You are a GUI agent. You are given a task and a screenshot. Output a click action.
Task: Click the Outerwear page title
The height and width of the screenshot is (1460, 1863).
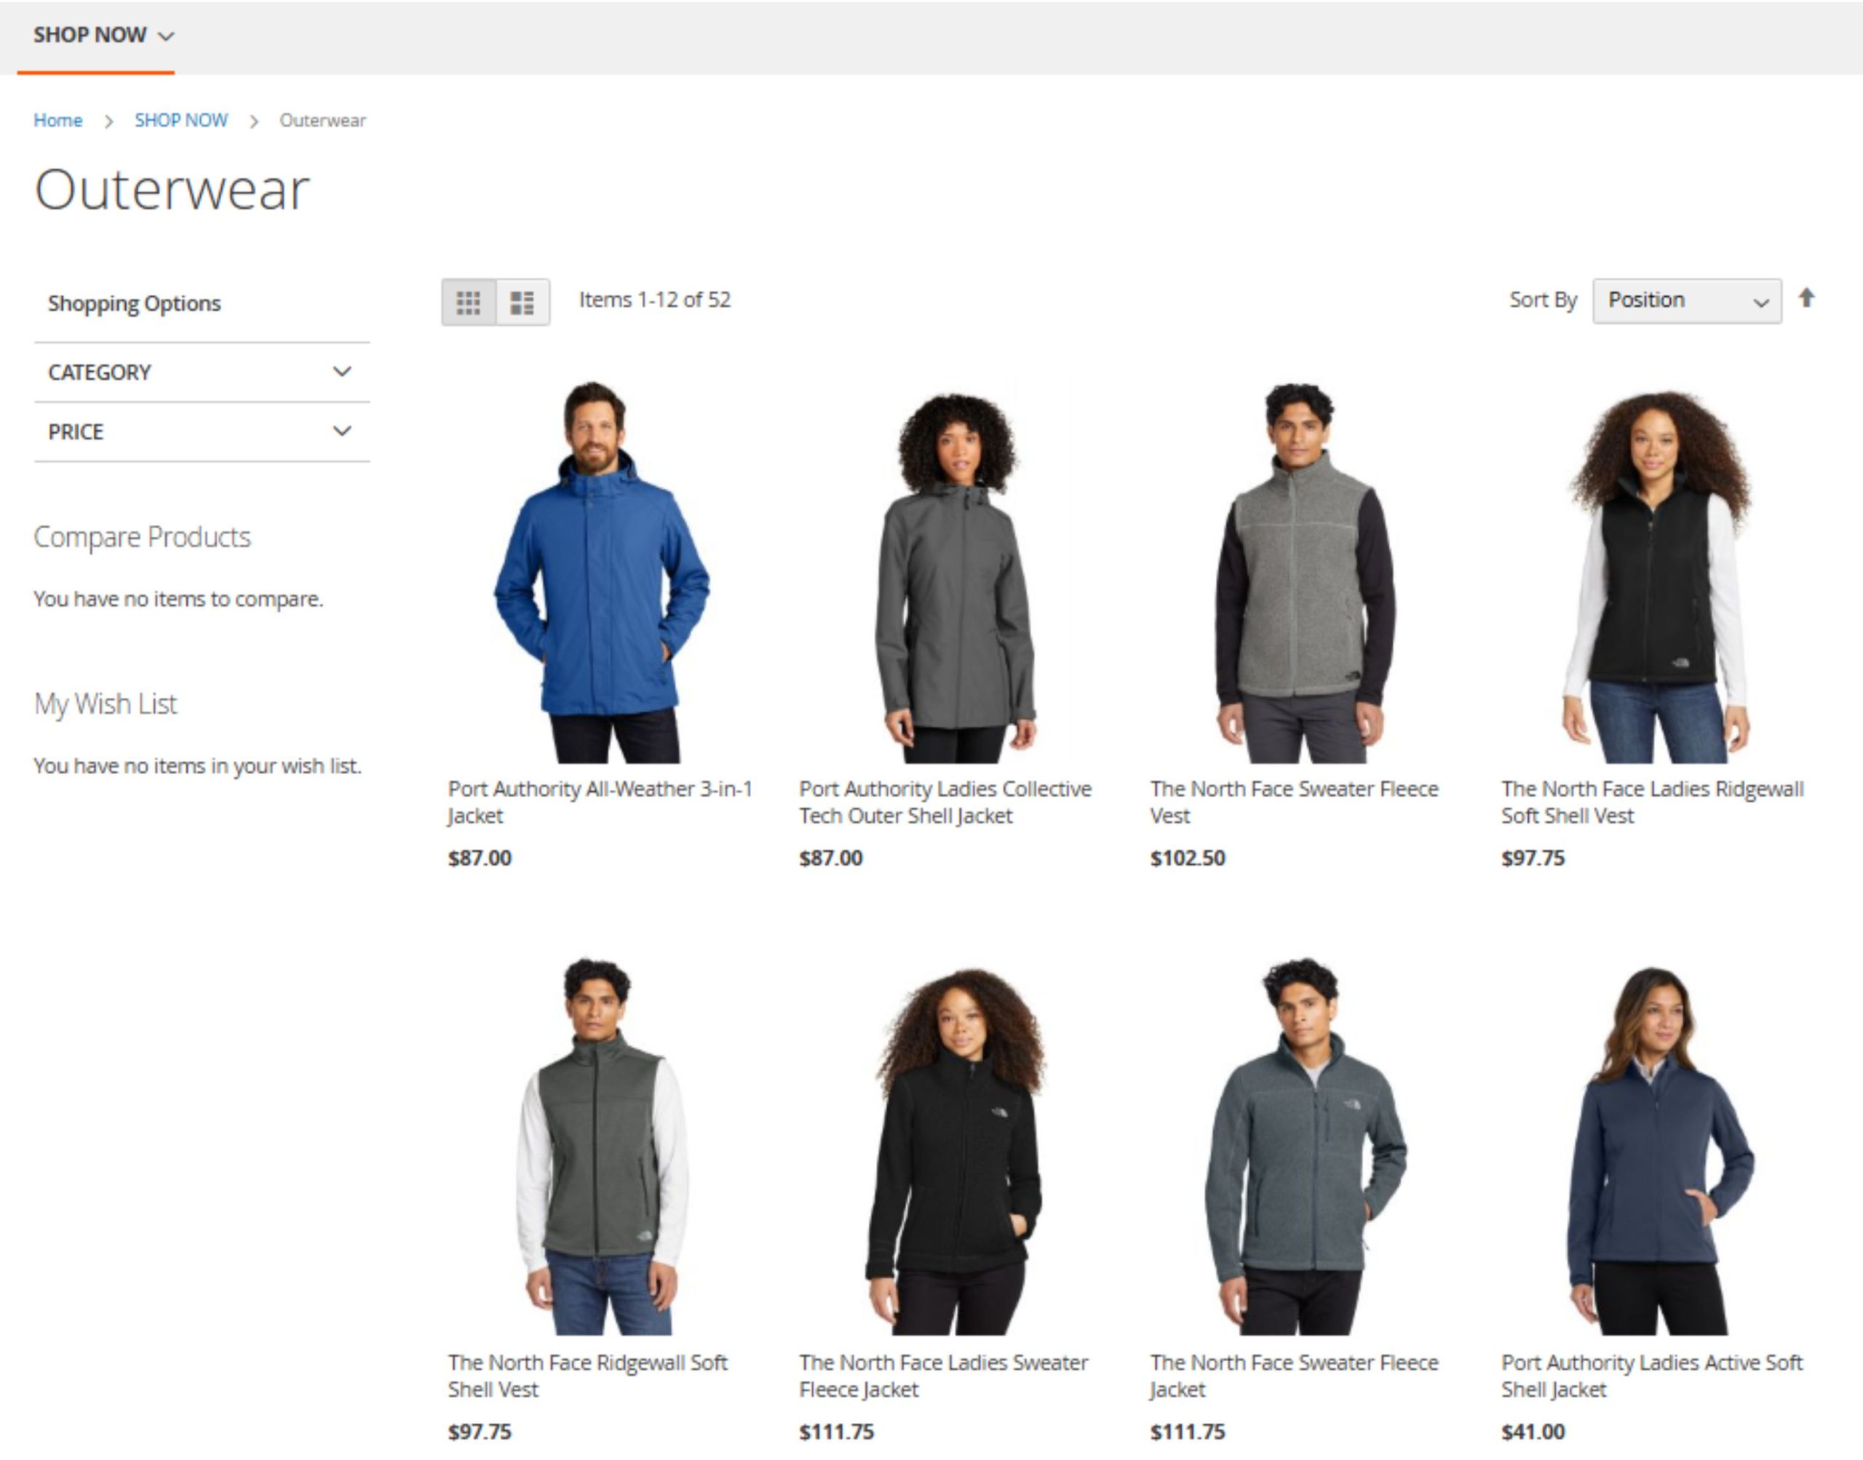(172, 189)
